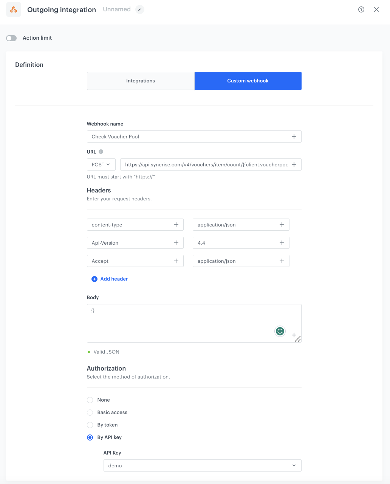The image size is (390, 484).
Task: Choose By token authorization method
Action: pyautogui.click(x=90, y=425)
